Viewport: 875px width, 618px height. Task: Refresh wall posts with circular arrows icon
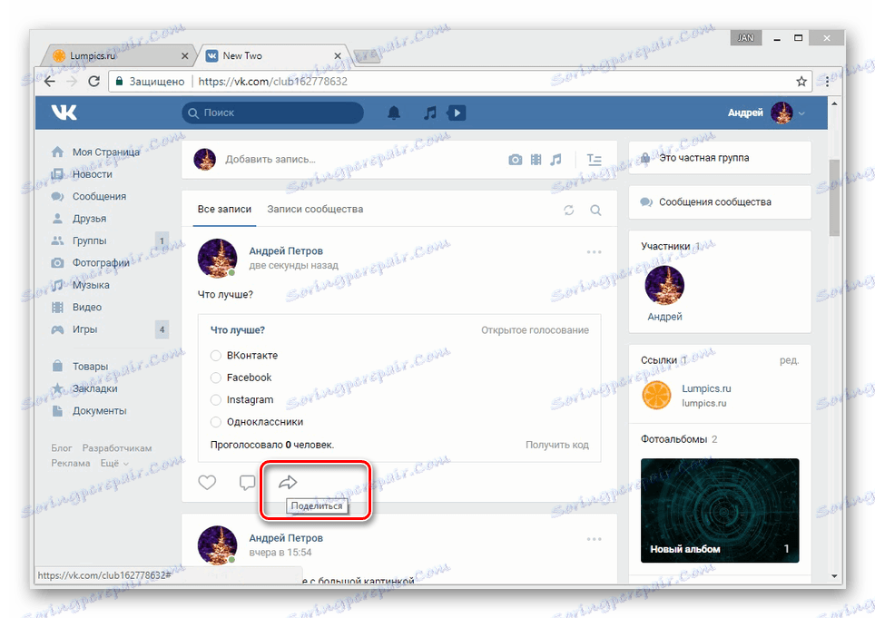click(568, 211)
